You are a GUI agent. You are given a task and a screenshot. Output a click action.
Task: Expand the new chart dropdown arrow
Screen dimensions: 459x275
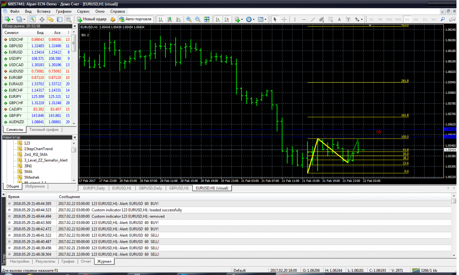coord(12,19)
